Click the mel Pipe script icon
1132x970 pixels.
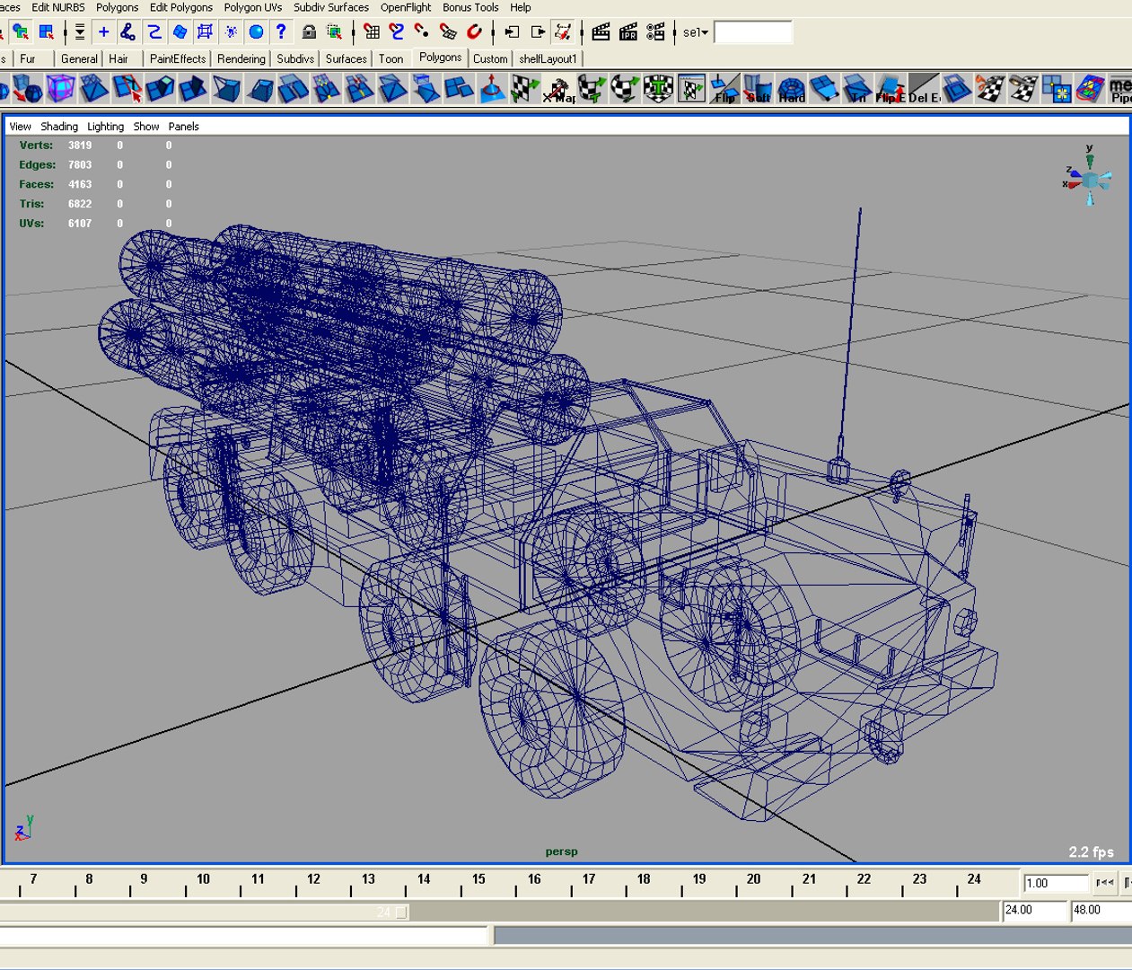1120,89
